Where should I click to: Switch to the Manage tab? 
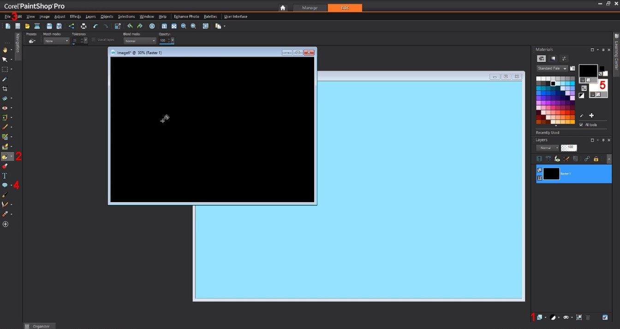(x=310, y=8)
